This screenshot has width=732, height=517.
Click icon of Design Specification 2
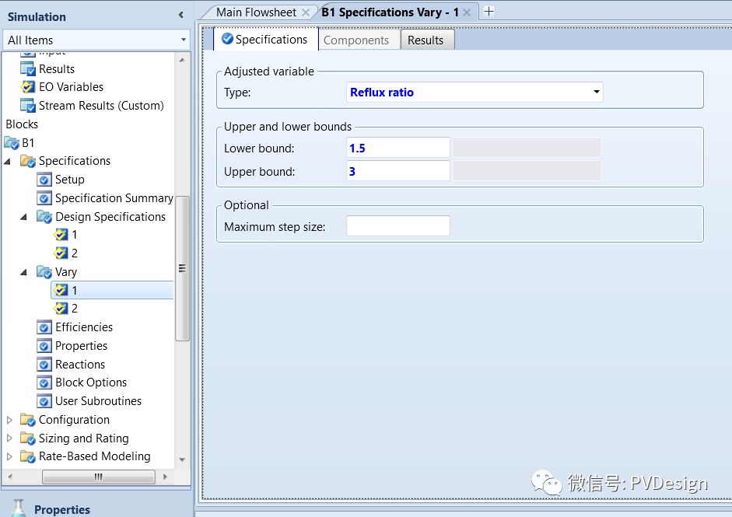coord(61,253)
